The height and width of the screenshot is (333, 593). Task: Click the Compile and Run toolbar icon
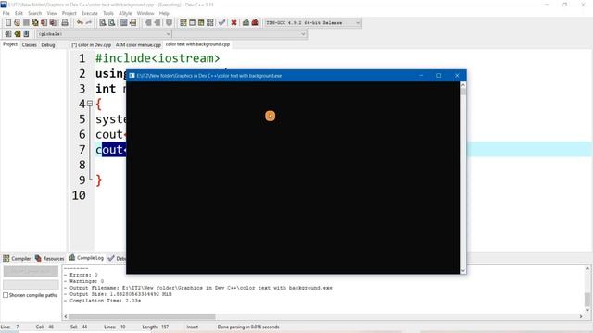tap(201, 22)
